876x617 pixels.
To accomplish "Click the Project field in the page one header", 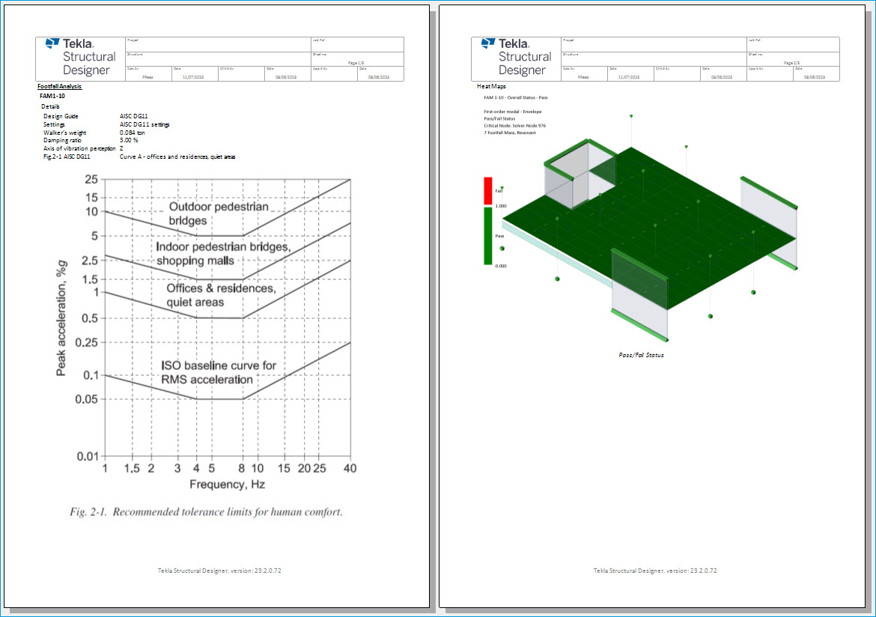I will (217, 45).
